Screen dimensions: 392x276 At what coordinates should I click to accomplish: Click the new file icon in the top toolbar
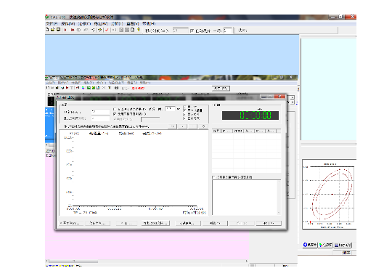[47, 30]
